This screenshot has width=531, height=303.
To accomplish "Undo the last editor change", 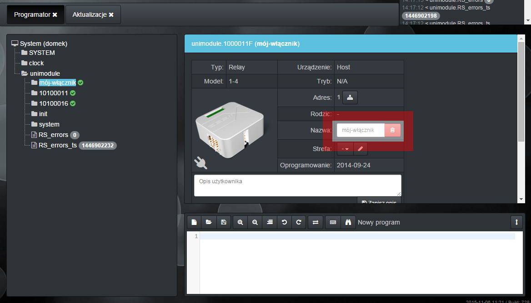I will 284,222.
